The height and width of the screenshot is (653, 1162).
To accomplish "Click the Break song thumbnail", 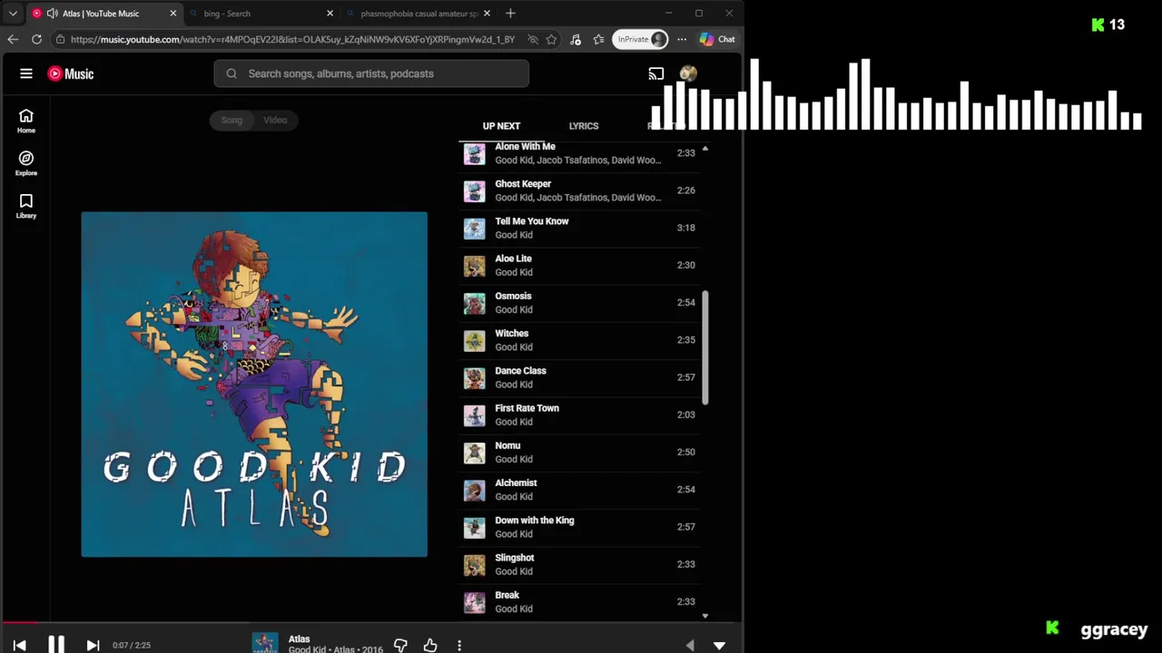I will [475, 602].
